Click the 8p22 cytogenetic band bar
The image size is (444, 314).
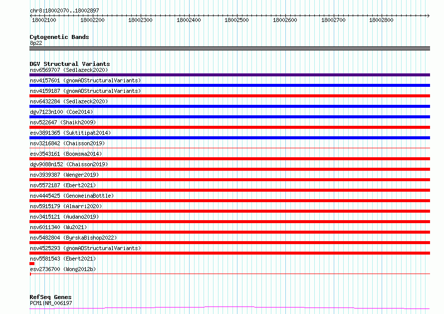[229, 48]
